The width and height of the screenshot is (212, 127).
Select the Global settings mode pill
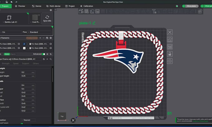pos(7,54)
